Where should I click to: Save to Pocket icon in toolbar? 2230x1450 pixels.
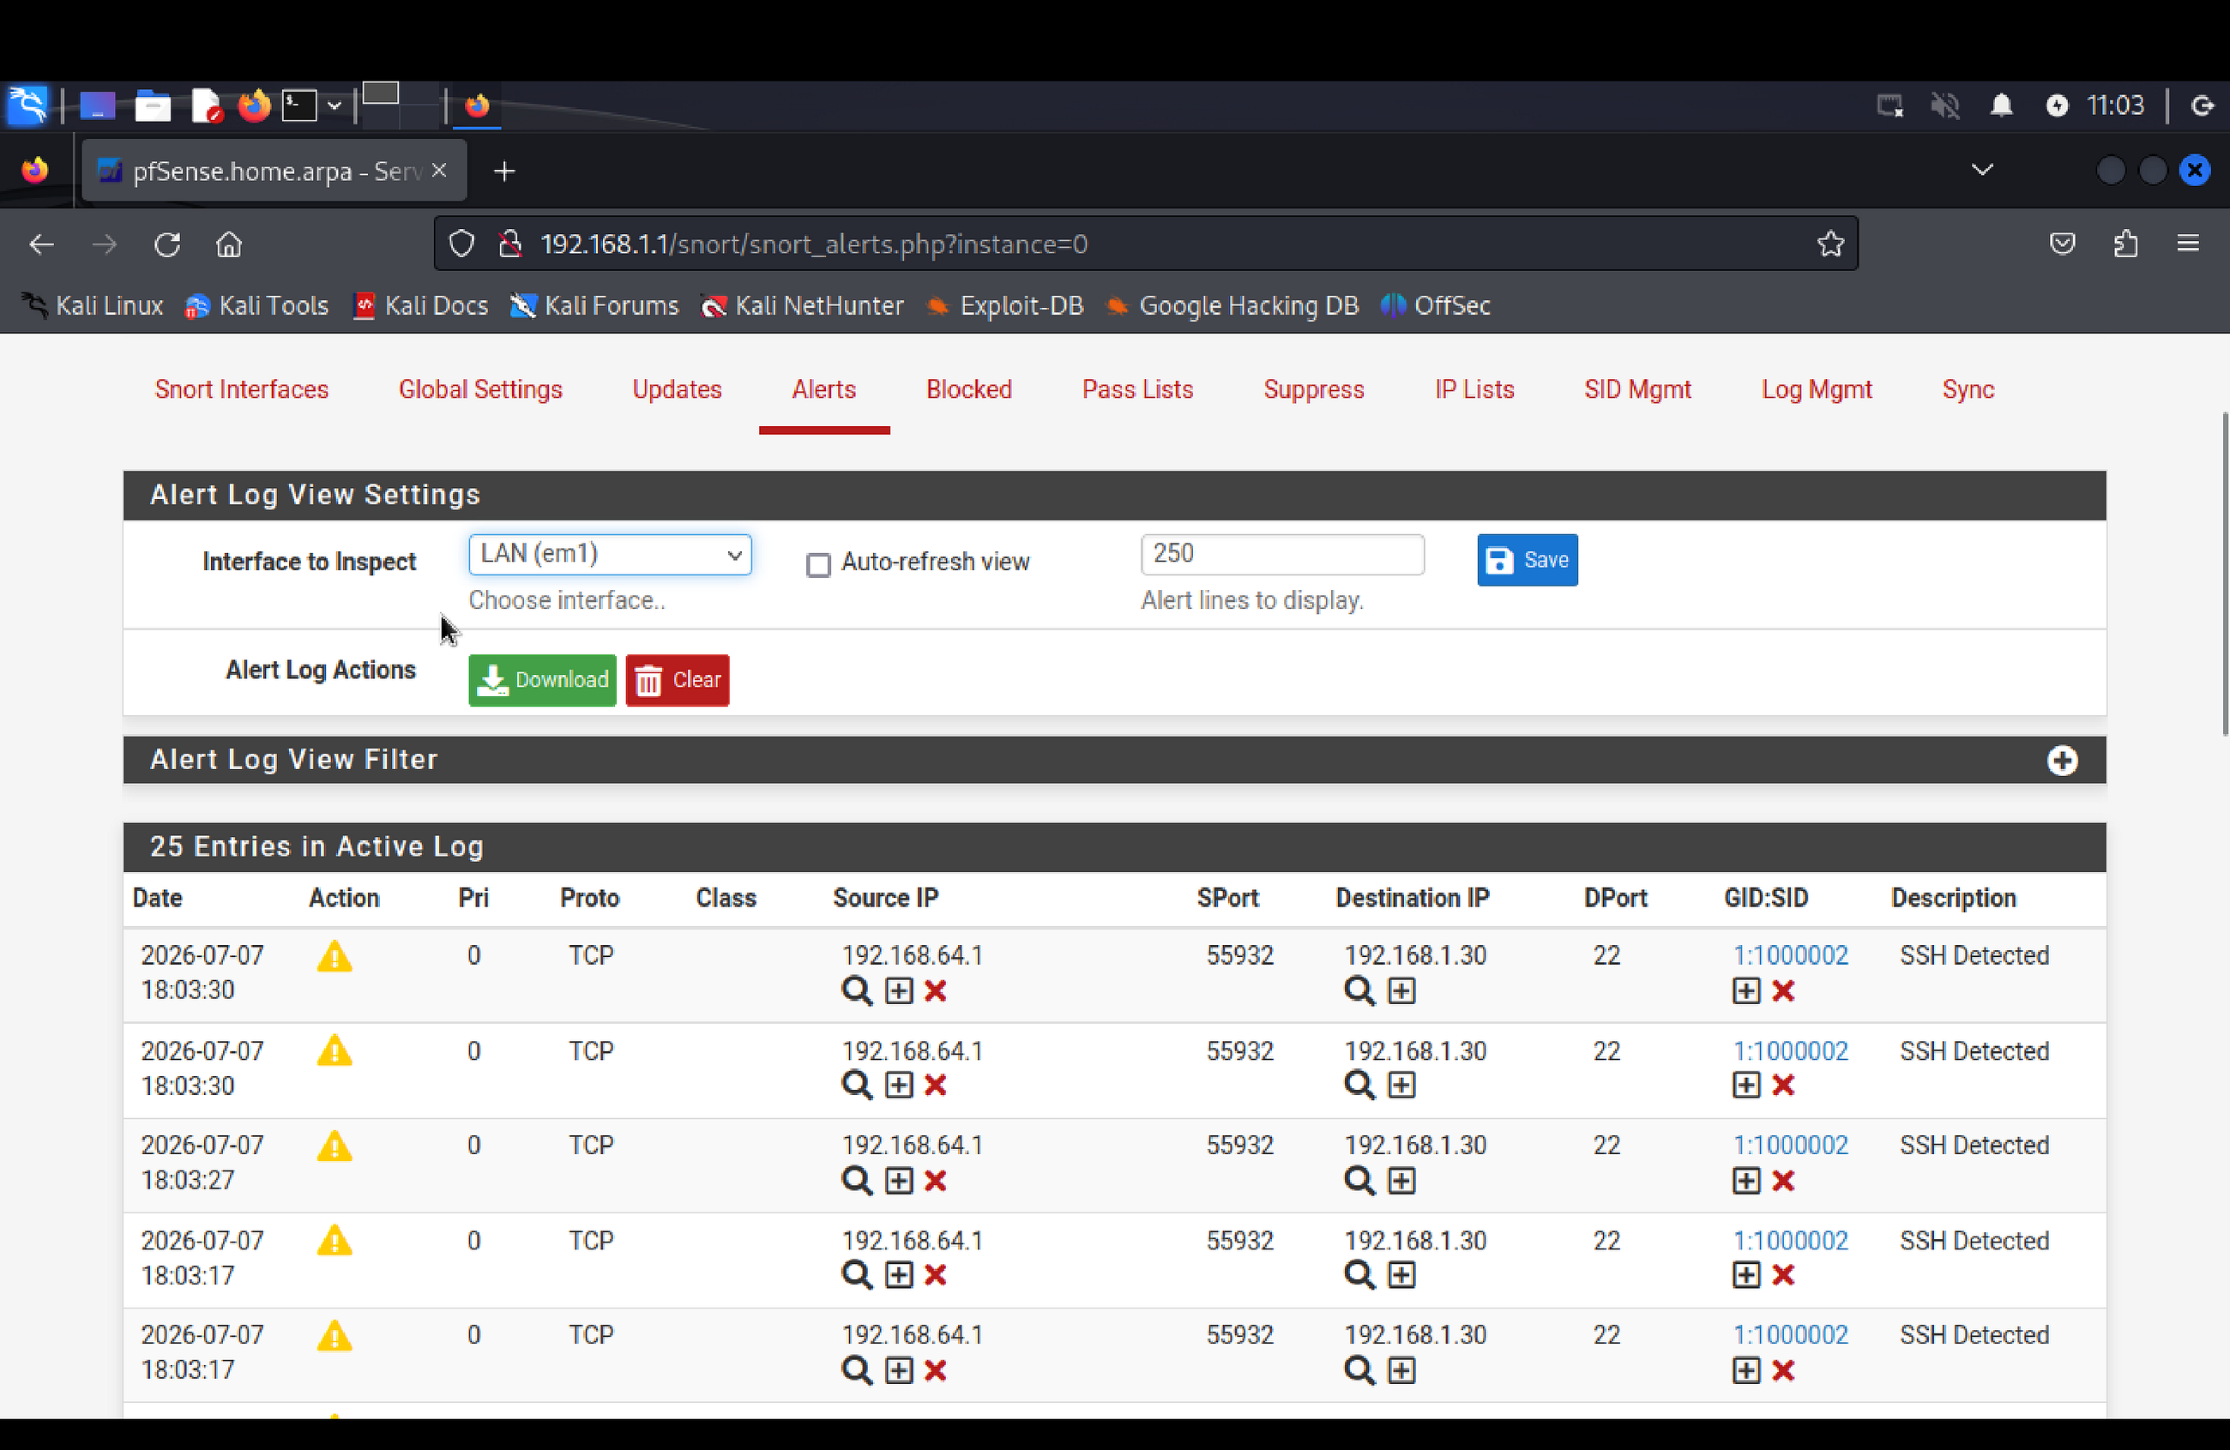tap(2062, 244)
